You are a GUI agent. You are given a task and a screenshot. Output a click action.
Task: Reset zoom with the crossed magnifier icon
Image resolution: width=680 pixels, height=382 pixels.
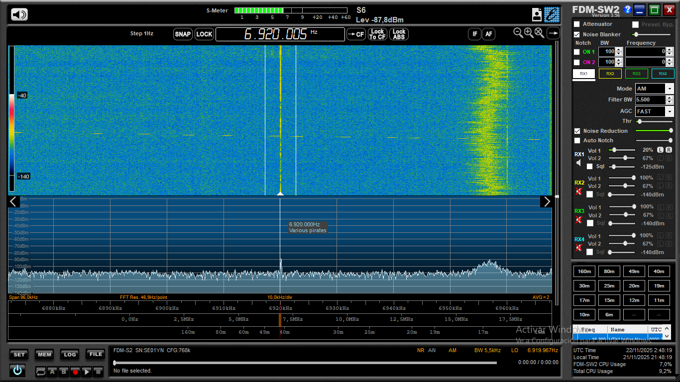(539, 33)
